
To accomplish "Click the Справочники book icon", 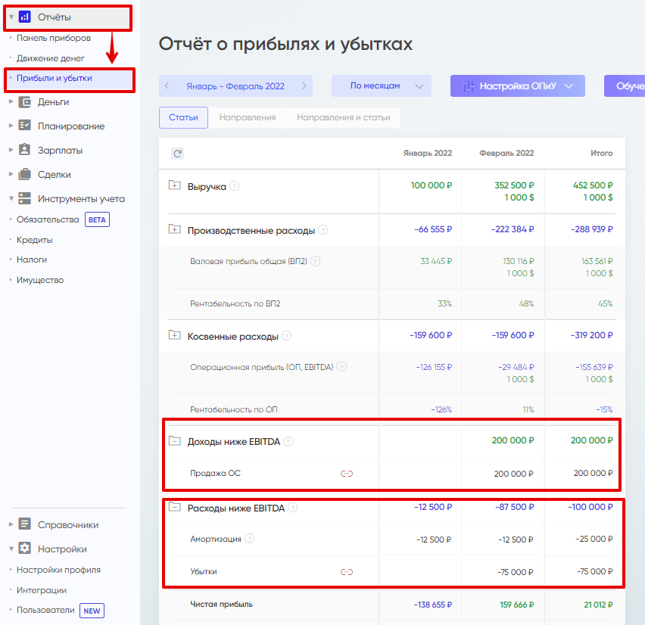I will pyautogui.click(x=25, y=524).
